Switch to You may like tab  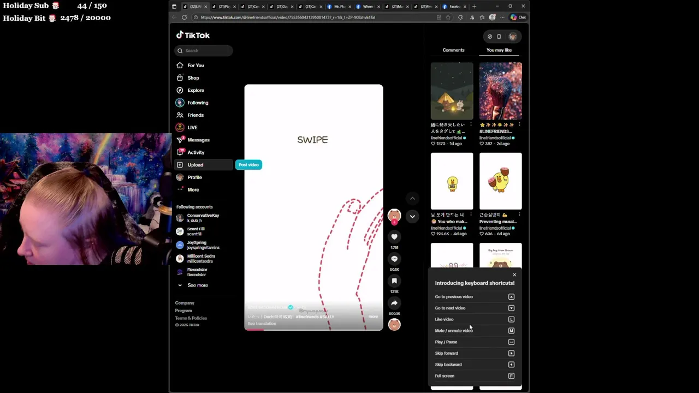499,50
